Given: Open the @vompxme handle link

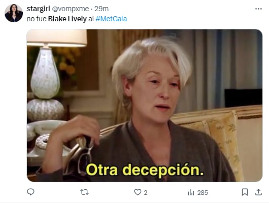Looking at the screenshot, I should tap(70, 9).
